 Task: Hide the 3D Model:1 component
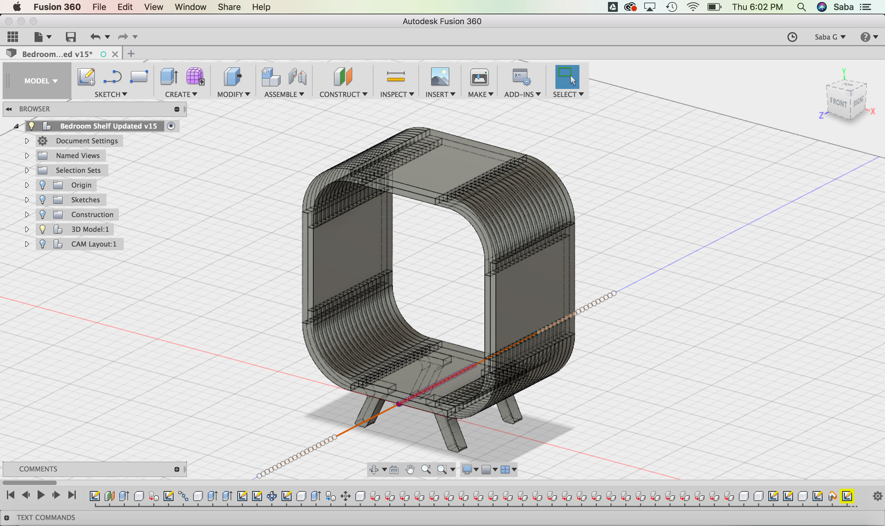[x=42, y=229]
